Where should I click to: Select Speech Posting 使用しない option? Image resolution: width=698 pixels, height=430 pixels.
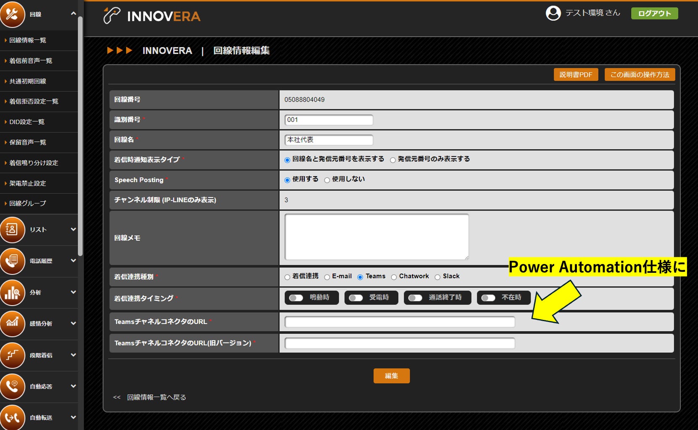tap(327, 180)
